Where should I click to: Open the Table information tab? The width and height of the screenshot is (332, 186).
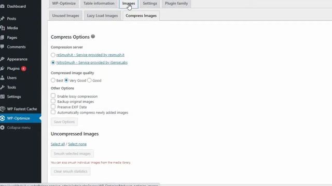tap(99, 4)
